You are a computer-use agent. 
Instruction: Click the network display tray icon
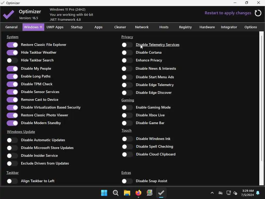click(229, 193)
